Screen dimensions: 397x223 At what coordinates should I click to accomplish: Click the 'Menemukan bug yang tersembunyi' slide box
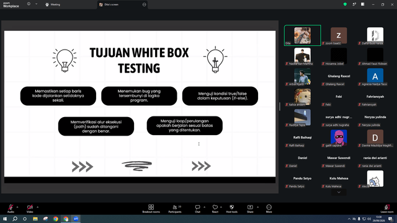(139, 96)
